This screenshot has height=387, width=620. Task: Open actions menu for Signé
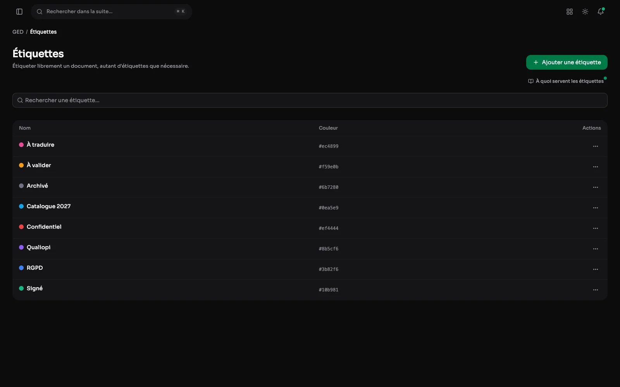click(596, 290)
